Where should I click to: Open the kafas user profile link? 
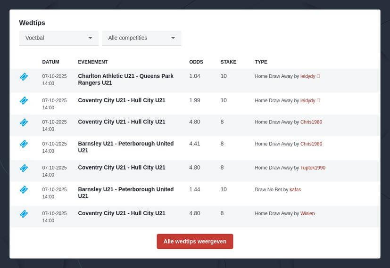[295, 190]
